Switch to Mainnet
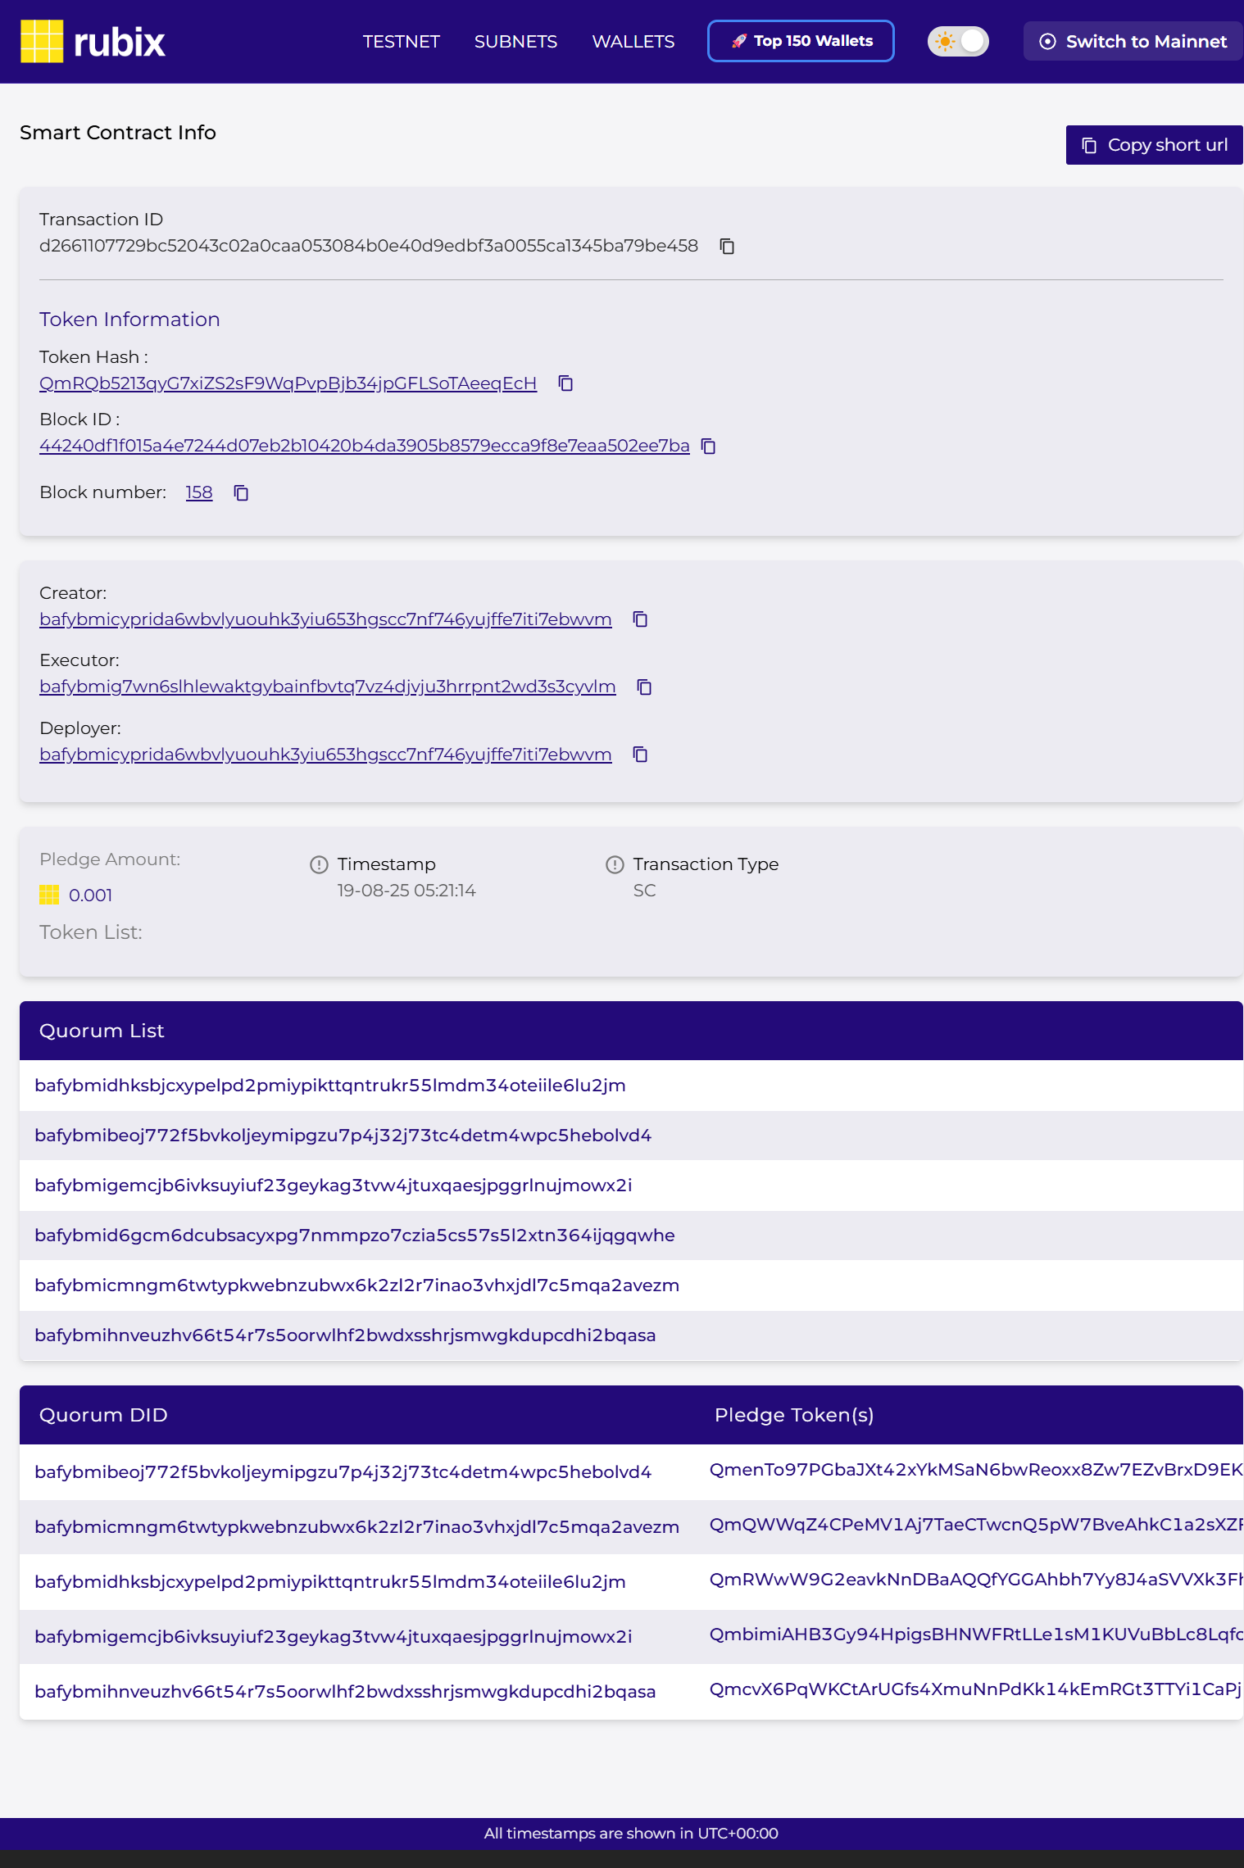Viewport: 1244px width, 1868px height. [1133, 41]
